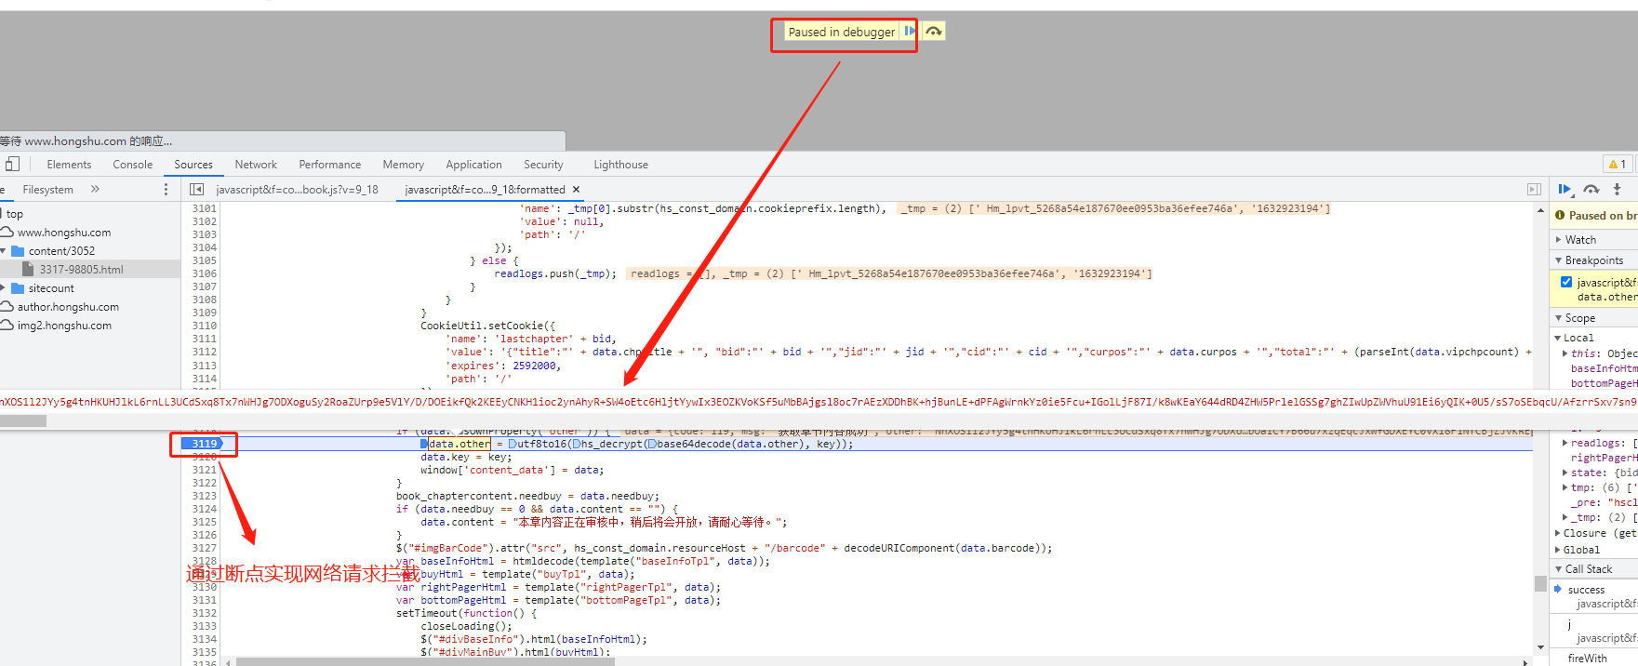Set breakpoint on line 3127 gutter
Viewport: 1638px width, 666px height.
pyautogui.click(x=204, y=548)
